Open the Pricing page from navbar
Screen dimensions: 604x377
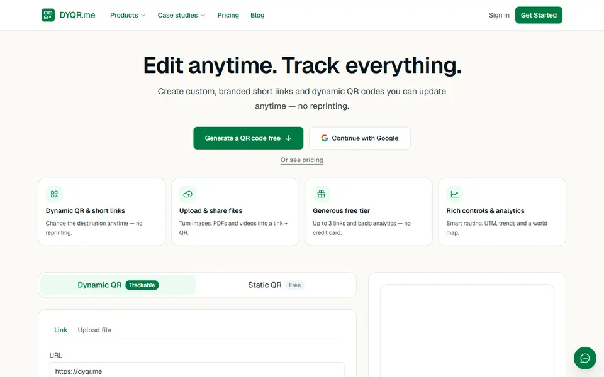tap(228, 15)
